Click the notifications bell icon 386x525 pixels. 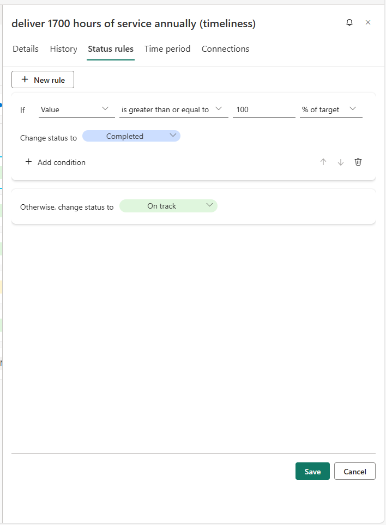tap(349, 22)
